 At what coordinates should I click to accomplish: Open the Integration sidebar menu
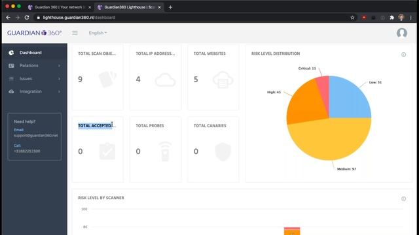click(x=35, y=91)
